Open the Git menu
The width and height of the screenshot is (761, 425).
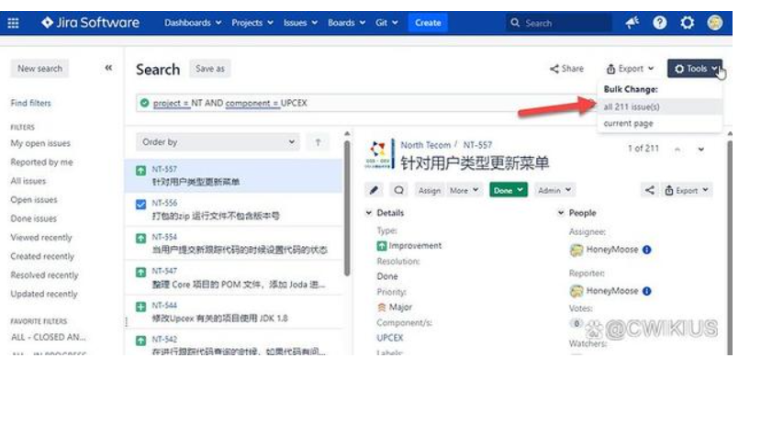[386, 23]
